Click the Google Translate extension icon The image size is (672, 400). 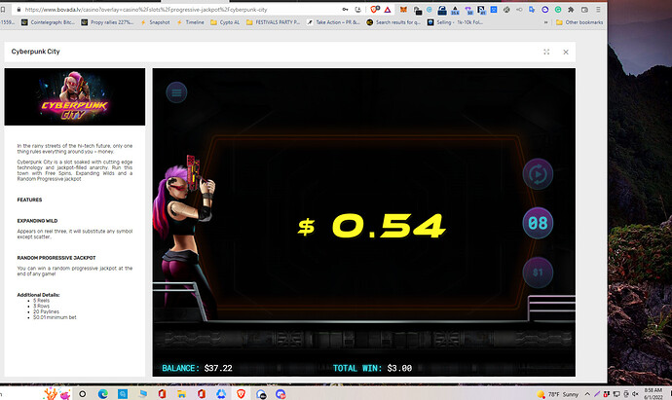tap(532, 10)
